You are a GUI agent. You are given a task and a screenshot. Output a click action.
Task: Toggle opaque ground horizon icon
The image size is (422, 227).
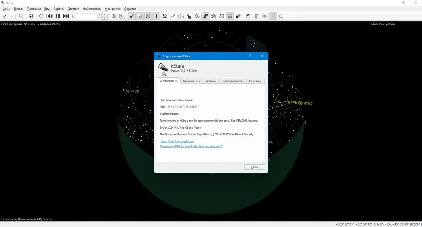pyautogui.click(x=230, y=16)
